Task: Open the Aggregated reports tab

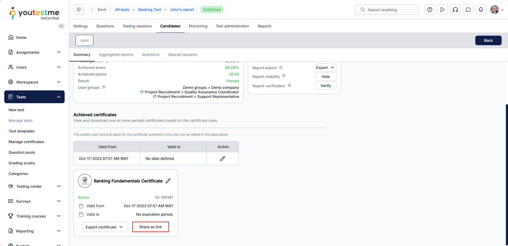Action: click(116, 55)
